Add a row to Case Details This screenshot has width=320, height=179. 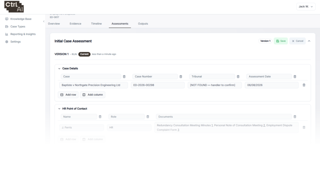(x=68, y=95)
